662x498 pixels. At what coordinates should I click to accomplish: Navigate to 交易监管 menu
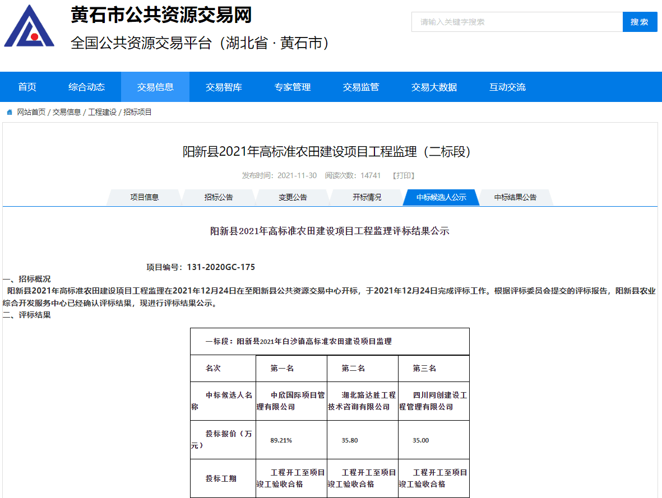point(361,87)
